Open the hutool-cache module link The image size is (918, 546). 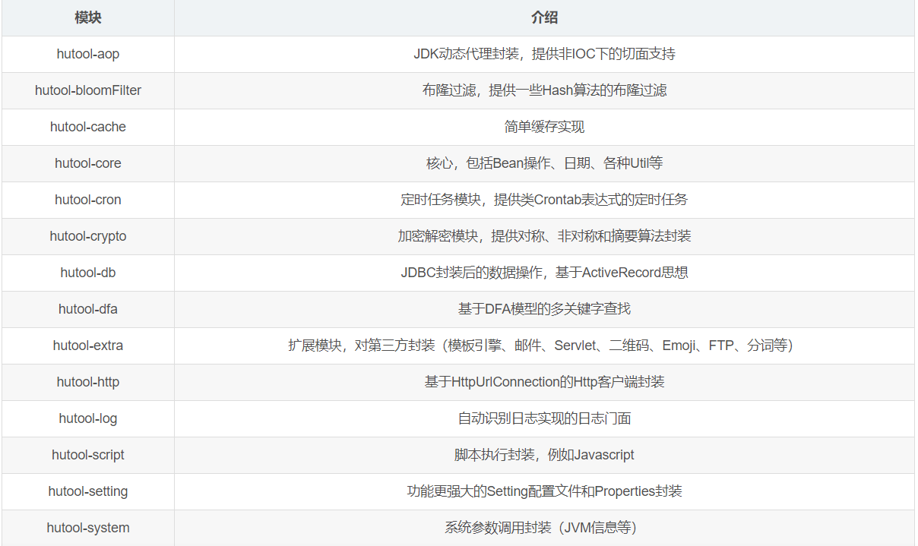pyautogui.click(x=86, y=127)
